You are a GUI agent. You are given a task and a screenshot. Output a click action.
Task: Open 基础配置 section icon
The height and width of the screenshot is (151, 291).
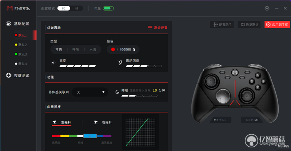coord(8,24)
